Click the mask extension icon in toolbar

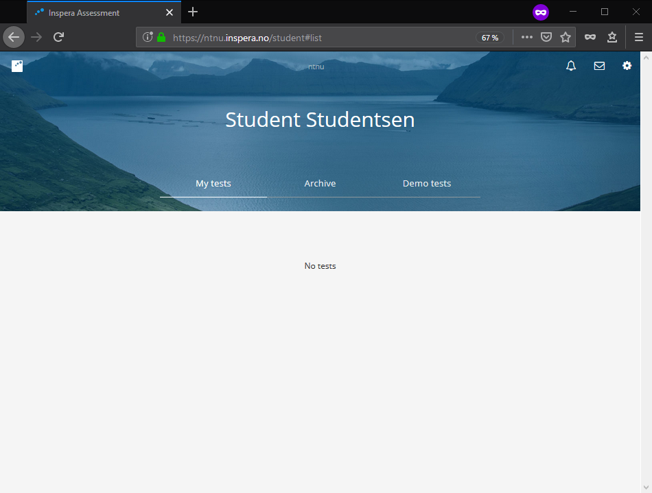(x=590, y=37)
